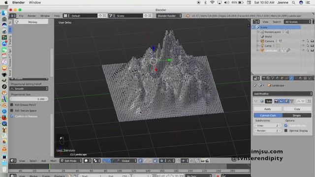The image size is (315, 177).
Task: Adjust the Proportional Size 0.386 slider
Action: point(29,99)
